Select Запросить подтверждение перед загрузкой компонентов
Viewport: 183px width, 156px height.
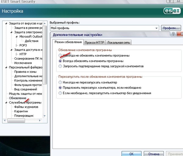60,66
